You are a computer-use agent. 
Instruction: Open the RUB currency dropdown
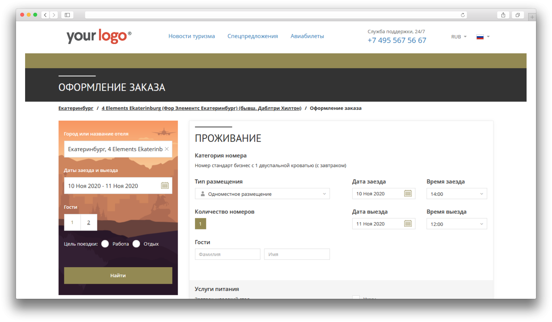[x=459, y=37]
